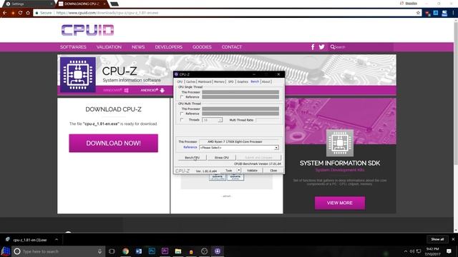Show hidden system tray icons
The height and width of the screenshot is (257, 458).
[406, 251]
